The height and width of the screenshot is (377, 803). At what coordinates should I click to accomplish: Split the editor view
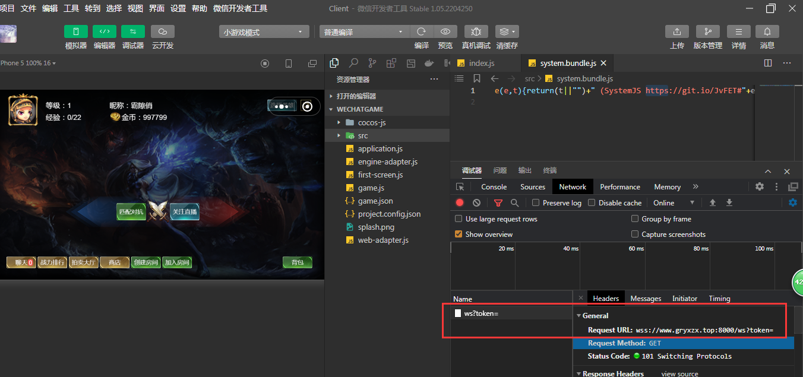(768, 63)
